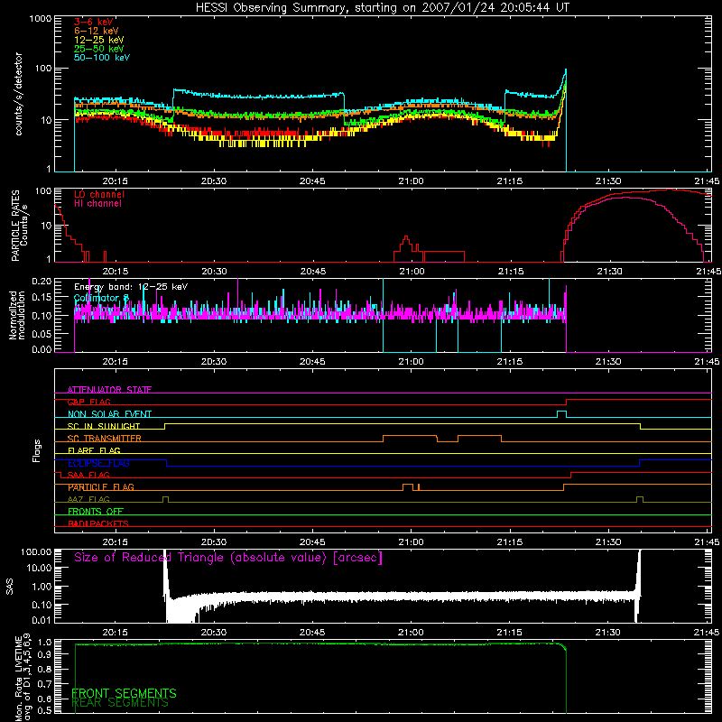
Task: Click the dark green "REAR SEGMENTS" label
Action: [120, 703]
